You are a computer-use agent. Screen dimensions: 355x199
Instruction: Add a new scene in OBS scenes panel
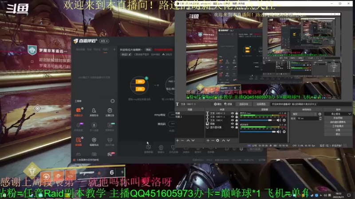coord(177,140)
